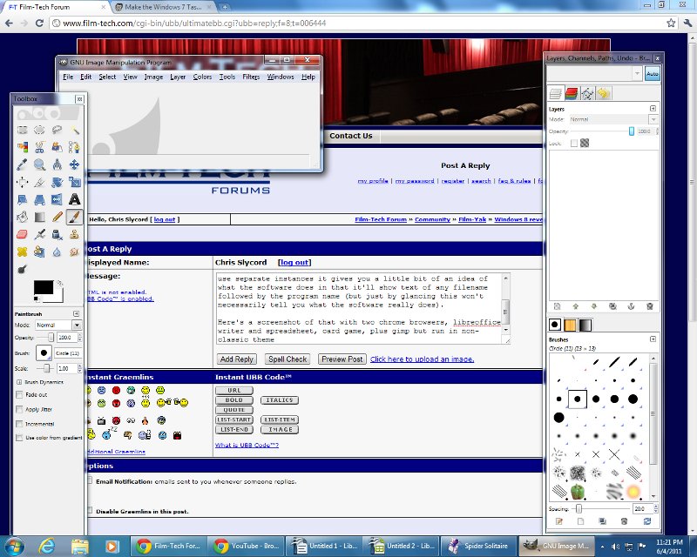697x557 pixels.
Task: Select the Rectangle Select tool in Toolbox
Action: click(23, 130)
